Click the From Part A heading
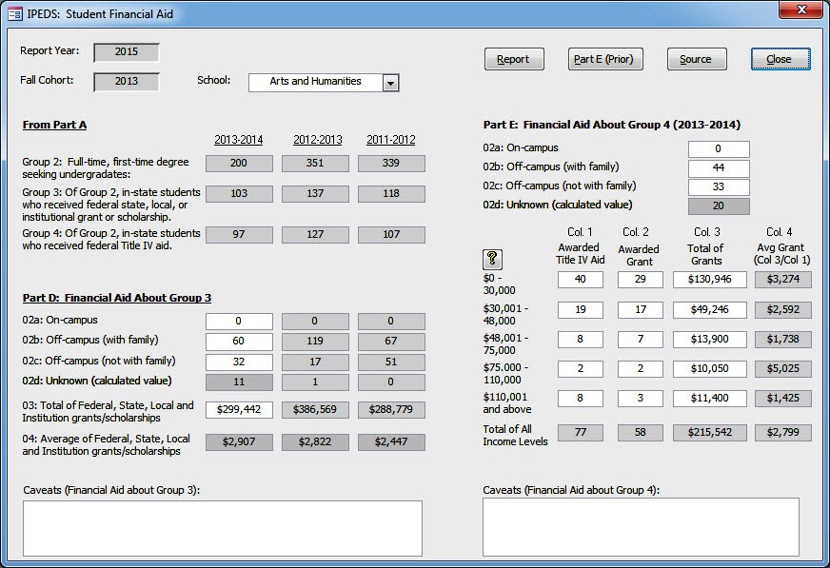The height and width of the screenshot is (568, 830). coord(54,126)
